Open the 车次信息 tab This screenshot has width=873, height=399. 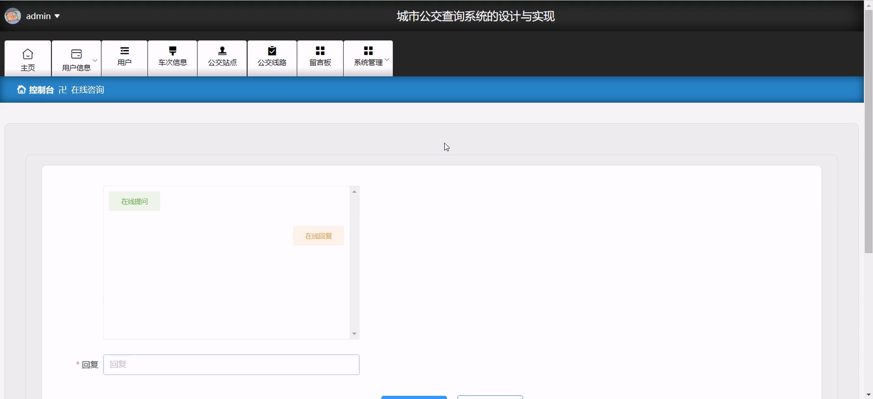pyautogui.click(x=173, y=59)
